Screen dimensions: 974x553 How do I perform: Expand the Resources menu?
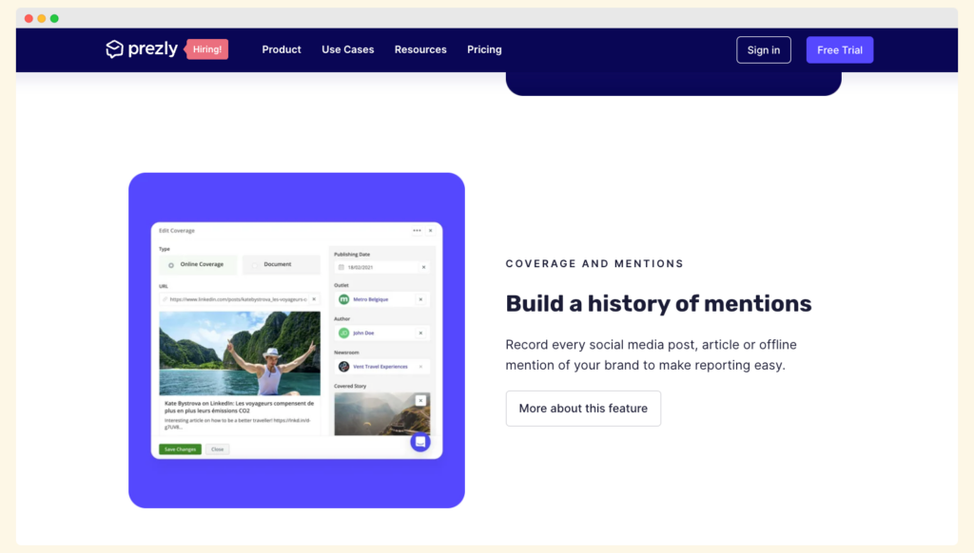420,49
